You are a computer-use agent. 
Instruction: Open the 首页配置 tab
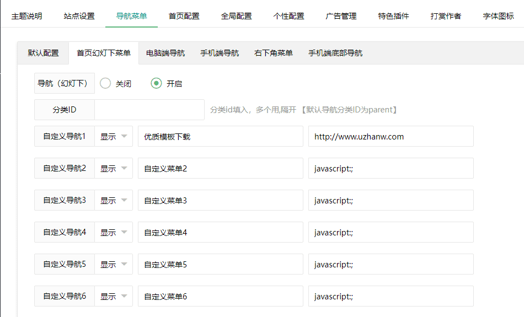[184, 16]
